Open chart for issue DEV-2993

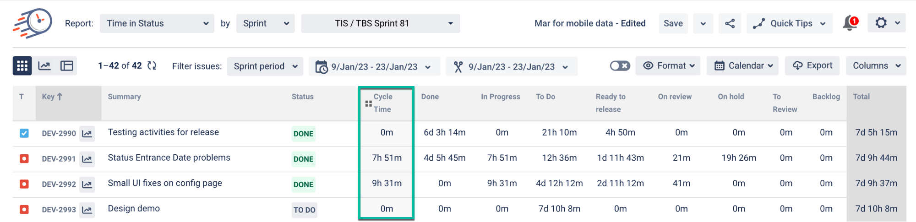click(87, 210)
